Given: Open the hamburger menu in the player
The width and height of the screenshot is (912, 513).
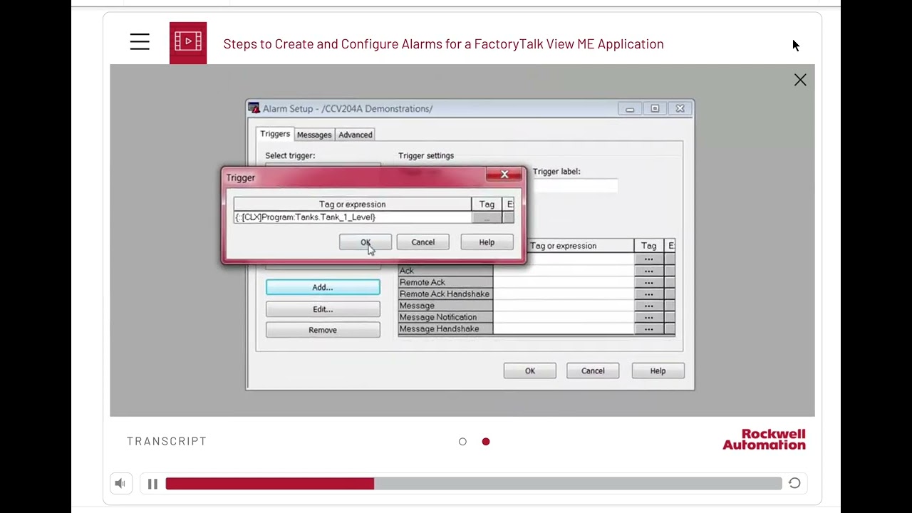Looking at the screenshot, I should [x=140, y=42].
